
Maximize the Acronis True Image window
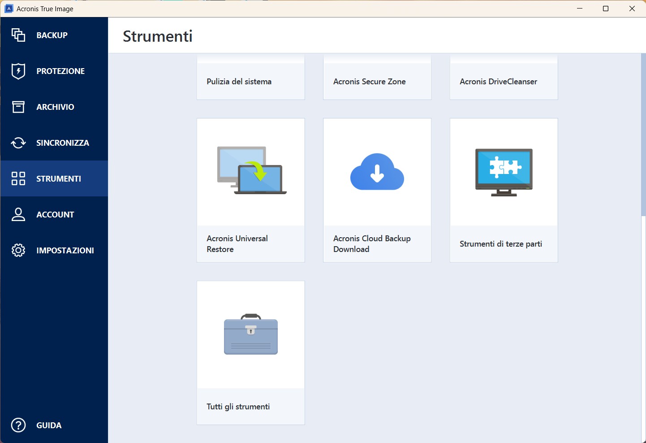click(606, 9)
